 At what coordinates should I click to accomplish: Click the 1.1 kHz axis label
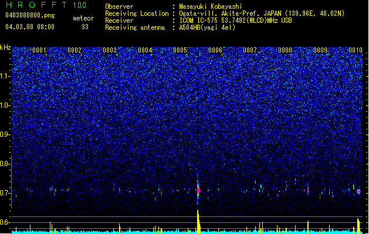tap(5, 76)
